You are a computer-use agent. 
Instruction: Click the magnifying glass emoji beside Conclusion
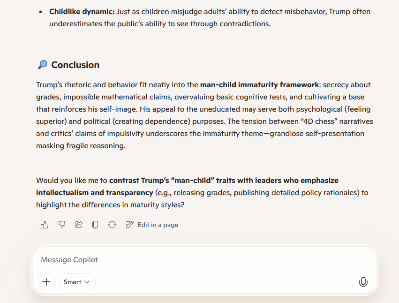(x=42, y=65)
